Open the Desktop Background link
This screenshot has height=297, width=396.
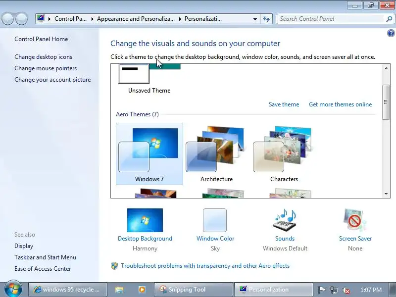tap(145, 239)
